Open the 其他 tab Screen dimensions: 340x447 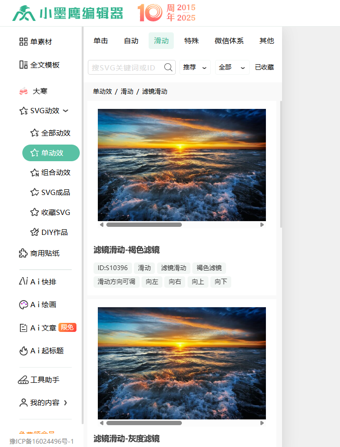pyautogui.click(x=266, y=41)
